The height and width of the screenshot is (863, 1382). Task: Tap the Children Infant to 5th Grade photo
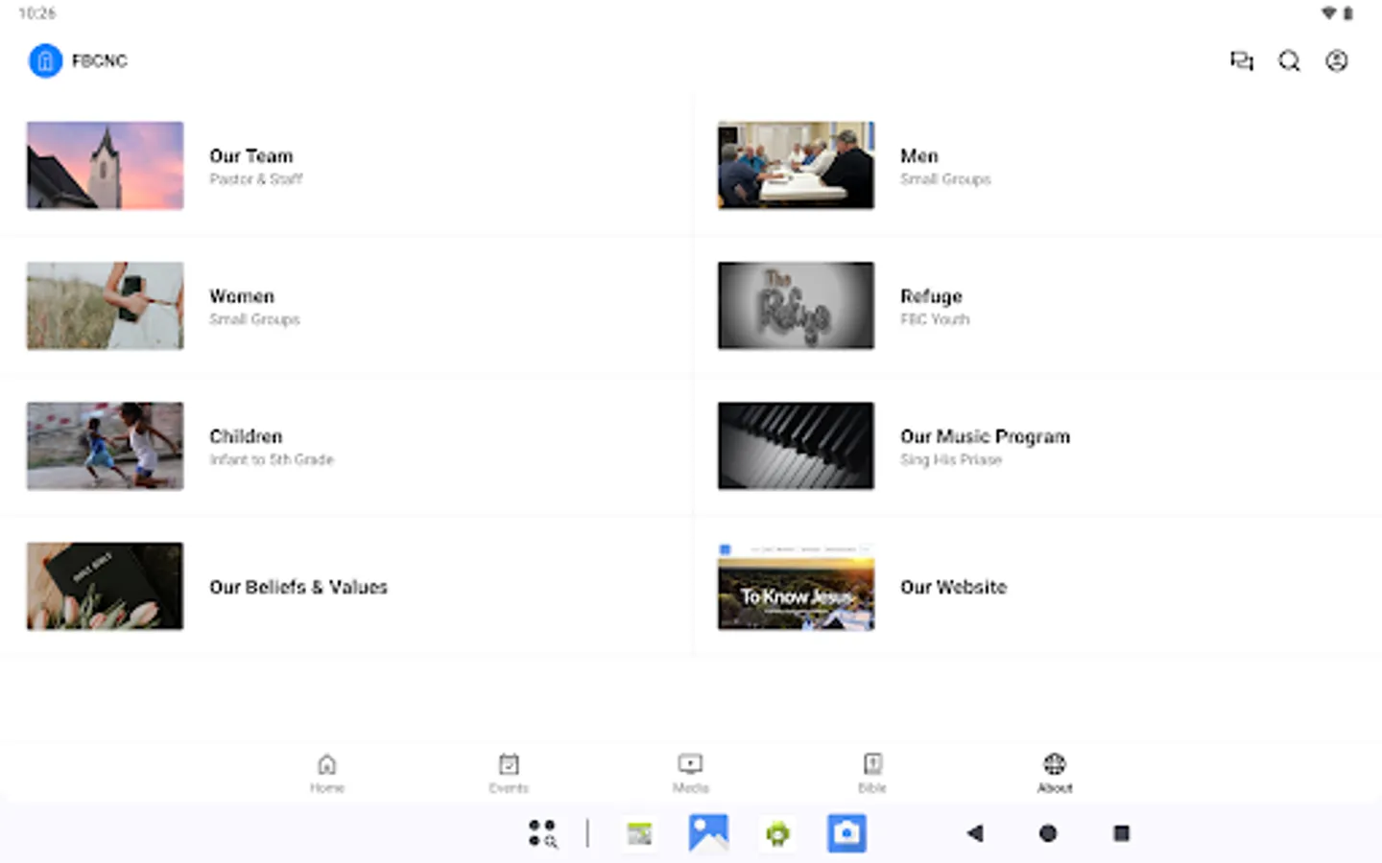tap(104, 445)
